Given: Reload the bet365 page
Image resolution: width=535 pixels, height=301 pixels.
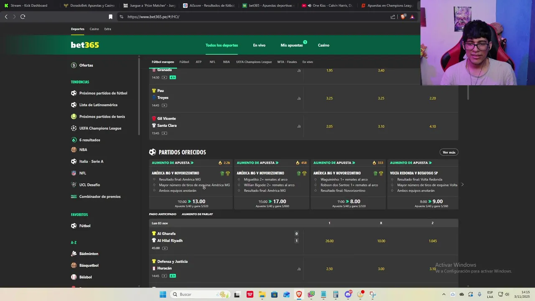Looking at the screenshot, I should (x=23, y=17).
